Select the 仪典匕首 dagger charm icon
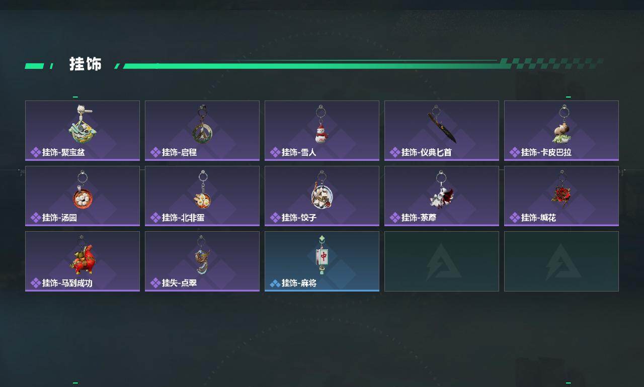The height and width of the screenshot is (387, 644). (x=442, y=125)
